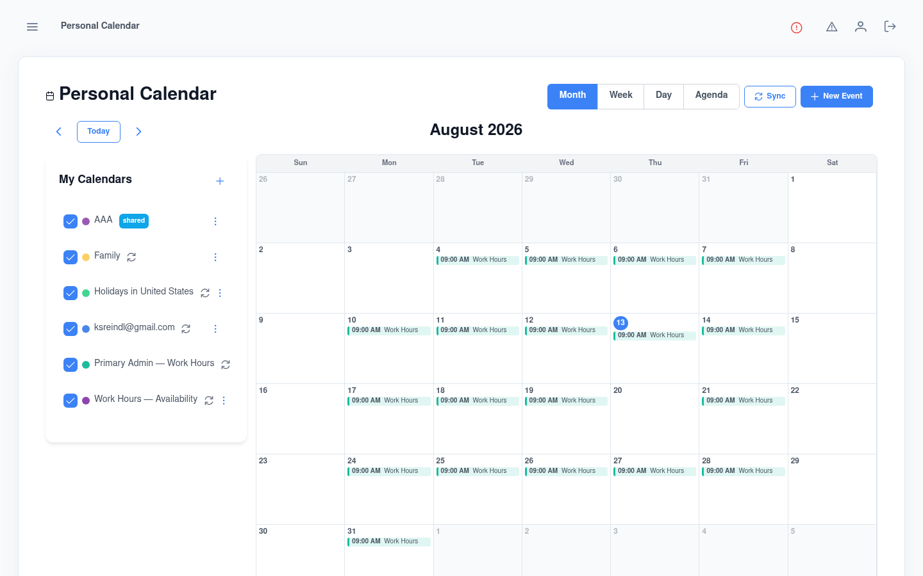
Task: Add a new calendar with plus icon
Action: click(220, 181)
